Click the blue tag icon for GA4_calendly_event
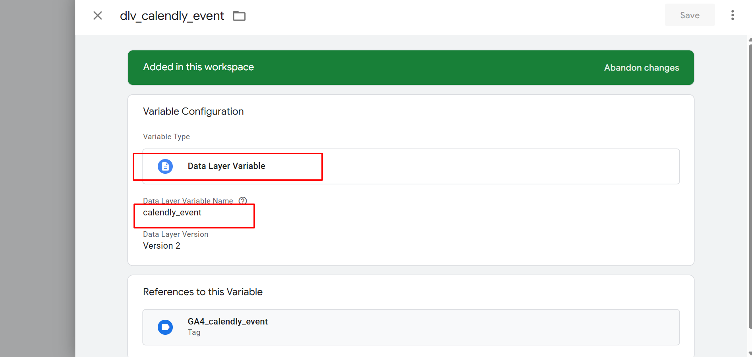Image resolution: width=752 pixels, height=357 pixels. pyautogui.click(x=165, y=327)
